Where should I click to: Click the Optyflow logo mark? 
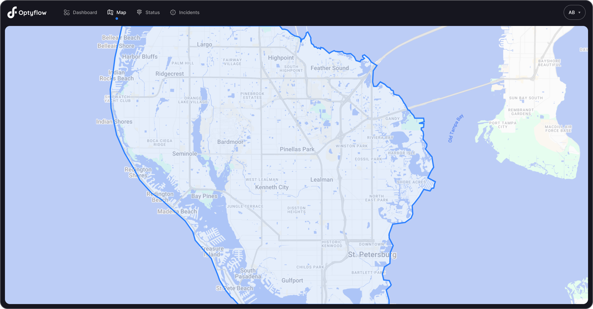11,12
